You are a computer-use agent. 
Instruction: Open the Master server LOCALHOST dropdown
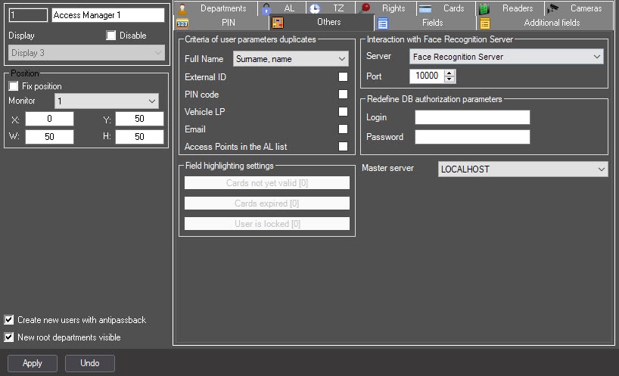(523, 169)
